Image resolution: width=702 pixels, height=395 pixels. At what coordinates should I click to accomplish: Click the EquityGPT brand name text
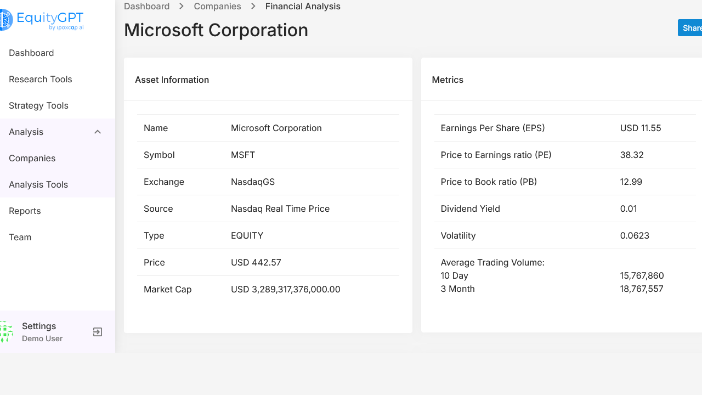coord(50,18)
